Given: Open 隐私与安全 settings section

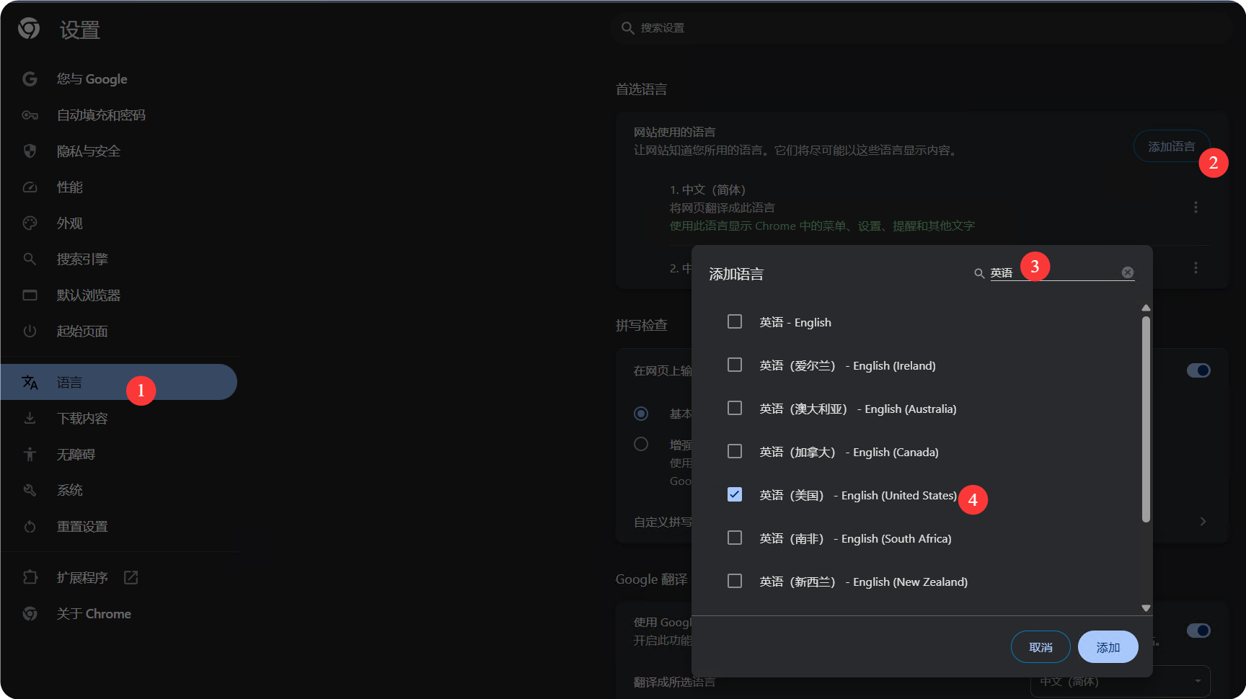Looking at the screenshot, I should coord(119,151).
